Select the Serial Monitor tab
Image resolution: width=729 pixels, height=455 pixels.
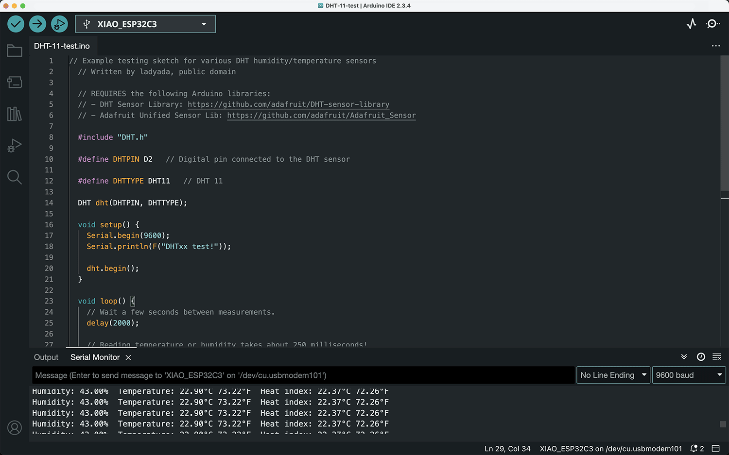coord(95,357)
